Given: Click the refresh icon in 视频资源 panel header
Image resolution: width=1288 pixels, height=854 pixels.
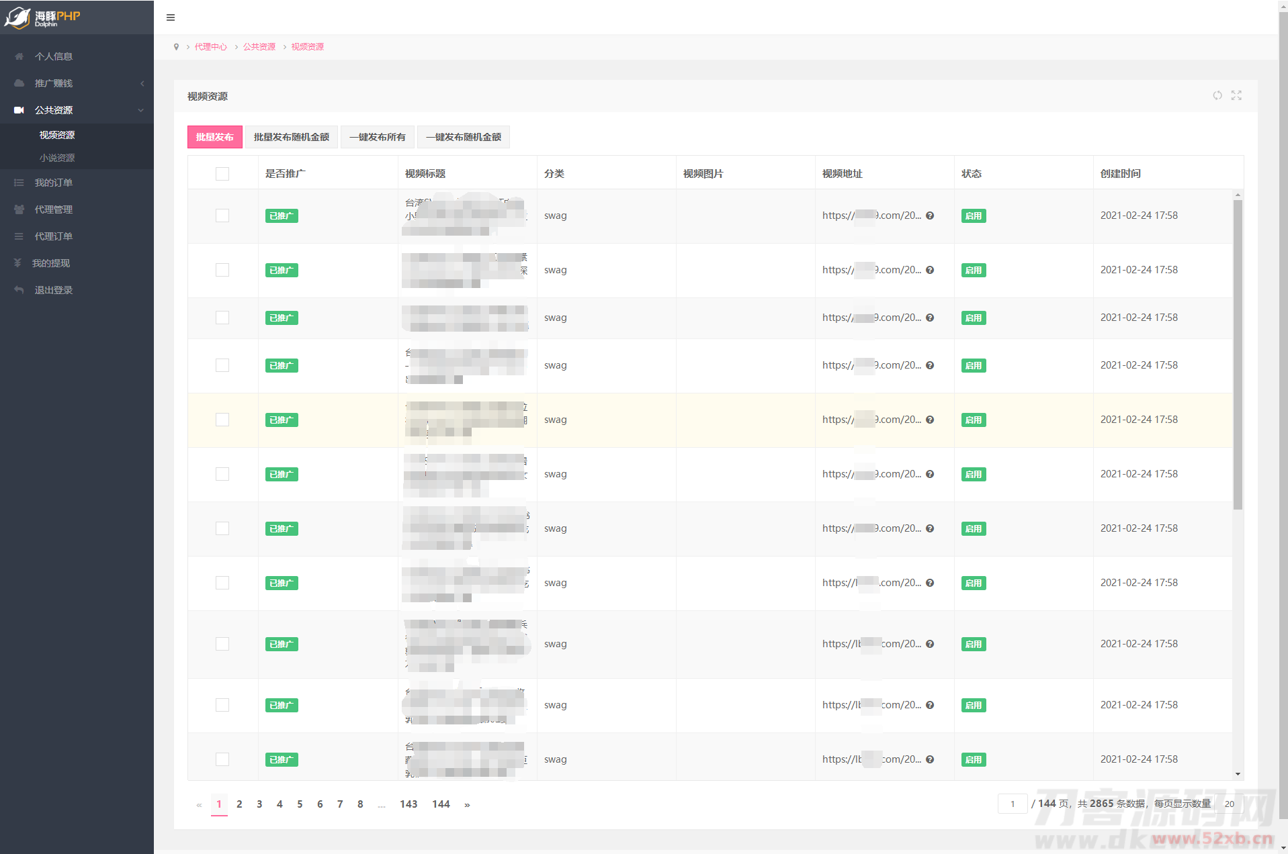Looking at the screenshot, I should [x=1217, y=95].
